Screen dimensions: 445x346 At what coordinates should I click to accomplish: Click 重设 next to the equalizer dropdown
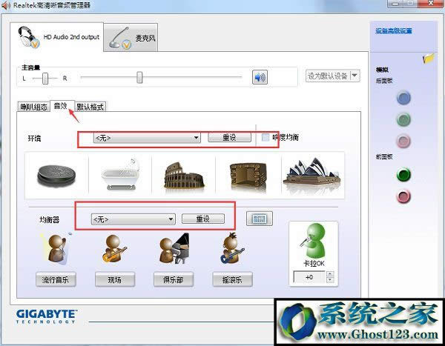point(203,219)
